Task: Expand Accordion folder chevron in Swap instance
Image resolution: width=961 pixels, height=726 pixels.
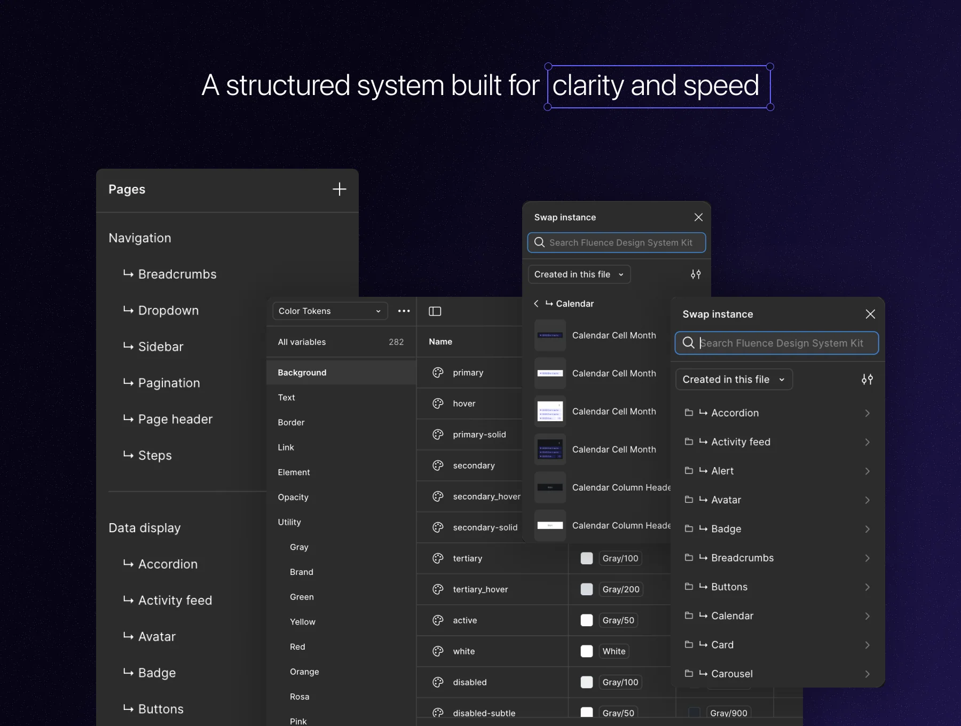Action: [x=868, y=413]
